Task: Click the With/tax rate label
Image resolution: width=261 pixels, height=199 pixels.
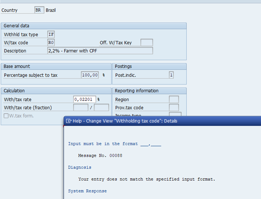Action: (18, 99)
